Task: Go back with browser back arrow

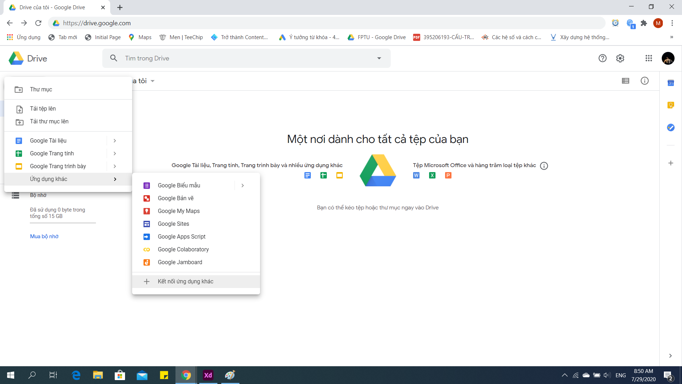Action: [10, 23]
